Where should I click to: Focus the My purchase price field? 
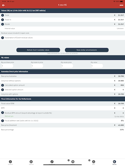pyautogui.click(x=7, y=66)
